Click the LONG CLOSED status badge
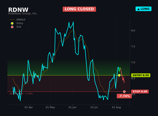158x116 pixels. click(x=79, y=9)
